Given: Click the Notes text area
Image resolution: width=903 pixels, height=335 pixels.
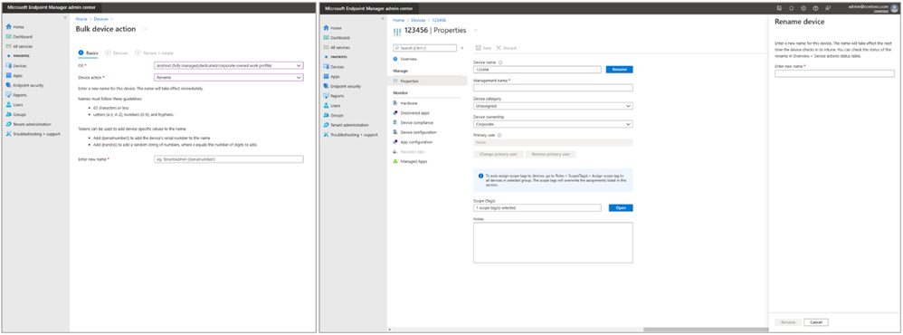Looking at the screenshot, I should [553, 243].
